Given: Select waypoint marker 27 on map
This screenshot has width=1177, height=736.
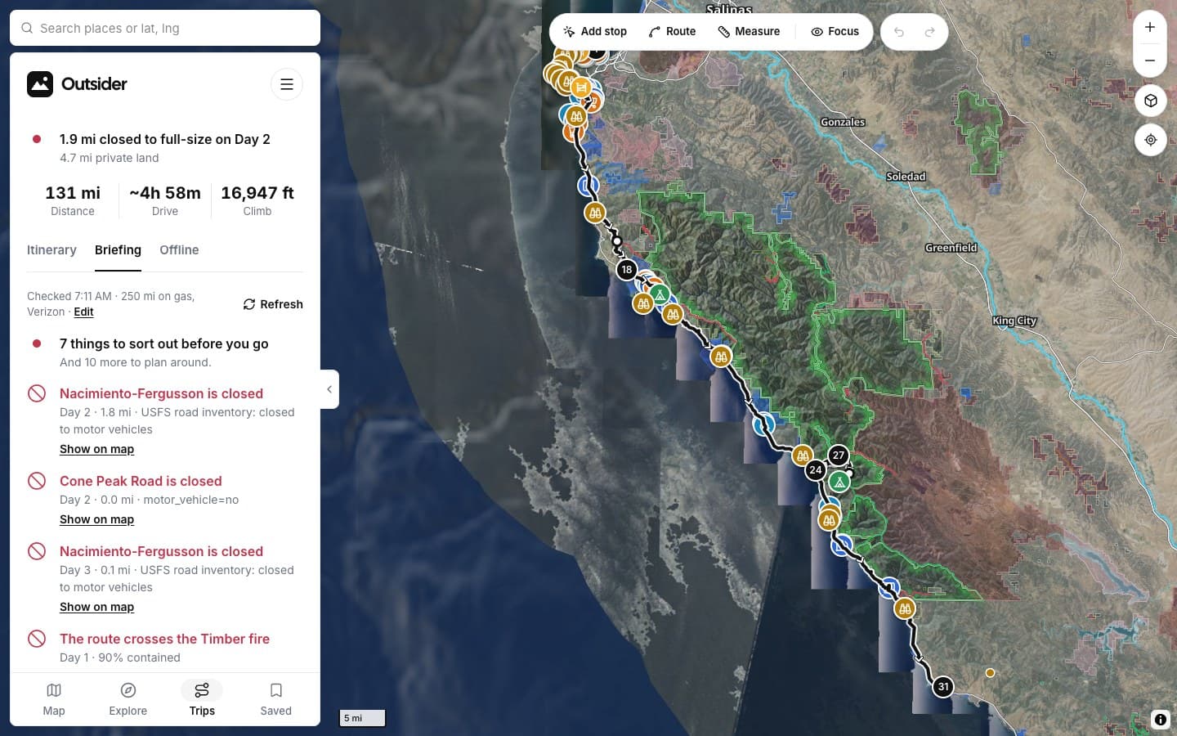Looking at the screenshot, I should click(839, 456).
